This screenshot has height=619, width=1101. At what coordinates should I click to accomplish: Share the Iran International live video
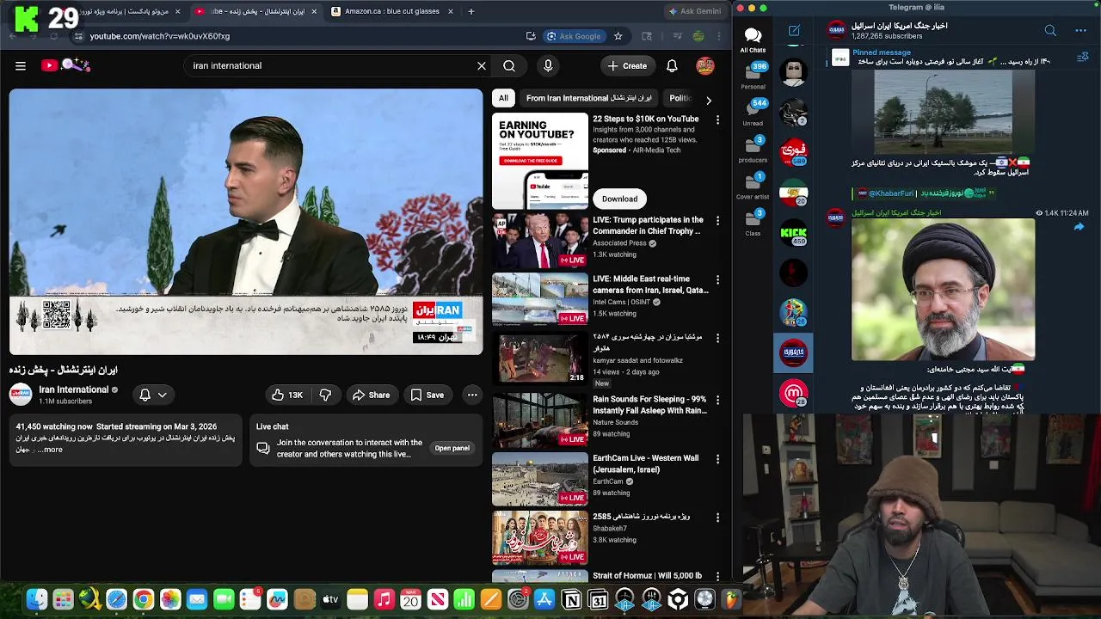[x=371, y=395]
